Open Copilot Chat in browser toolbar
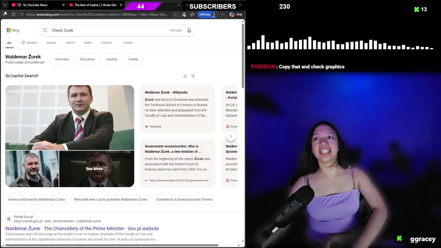441x248 pixels. (236, 14)
